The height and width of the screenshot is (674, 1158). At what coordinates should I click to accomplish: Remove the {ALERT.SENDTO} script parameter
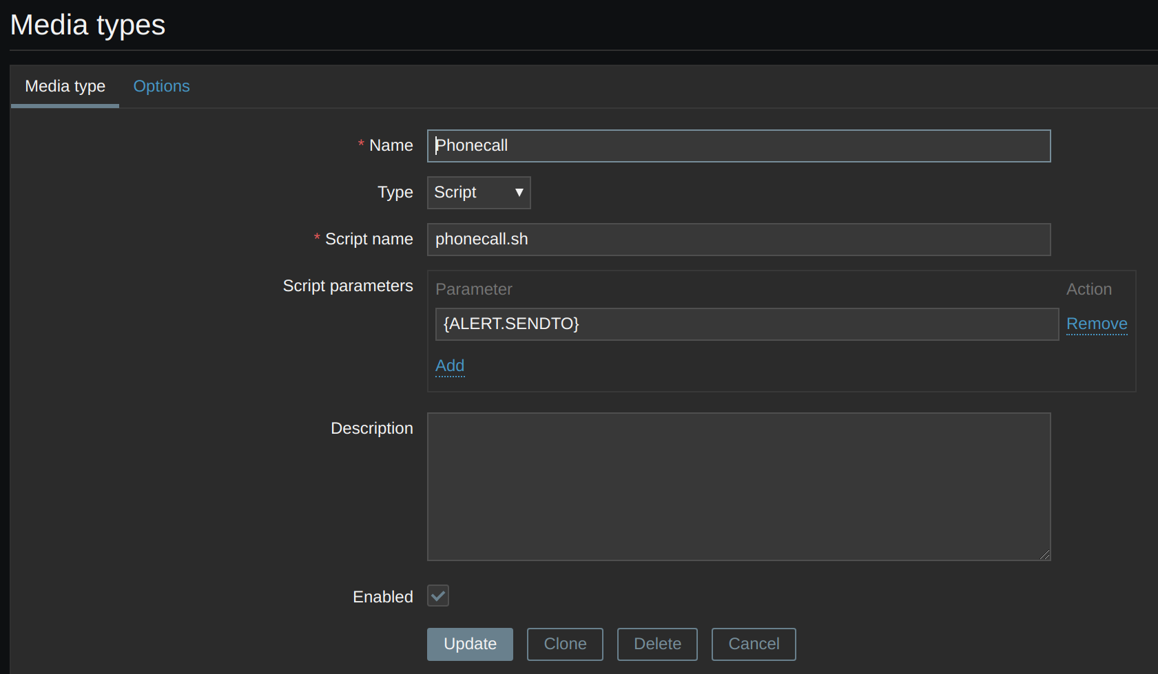click(x=1096, y=324)
